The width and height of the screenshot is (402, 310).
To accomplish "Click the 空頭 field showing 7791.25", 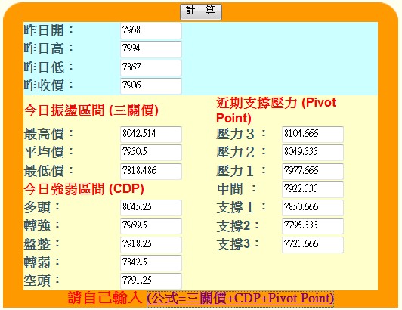I will click(151, 281).
